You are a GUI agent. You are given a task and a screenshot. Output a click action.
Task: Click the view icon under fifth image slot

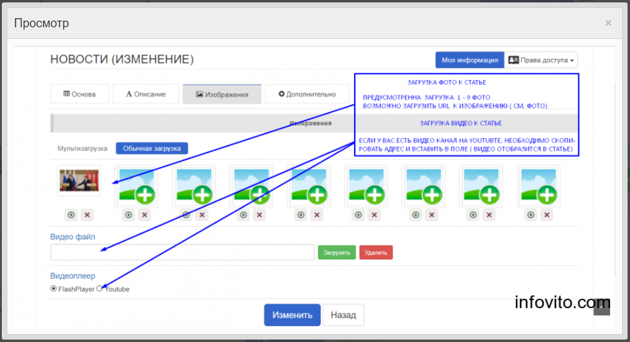301,215
